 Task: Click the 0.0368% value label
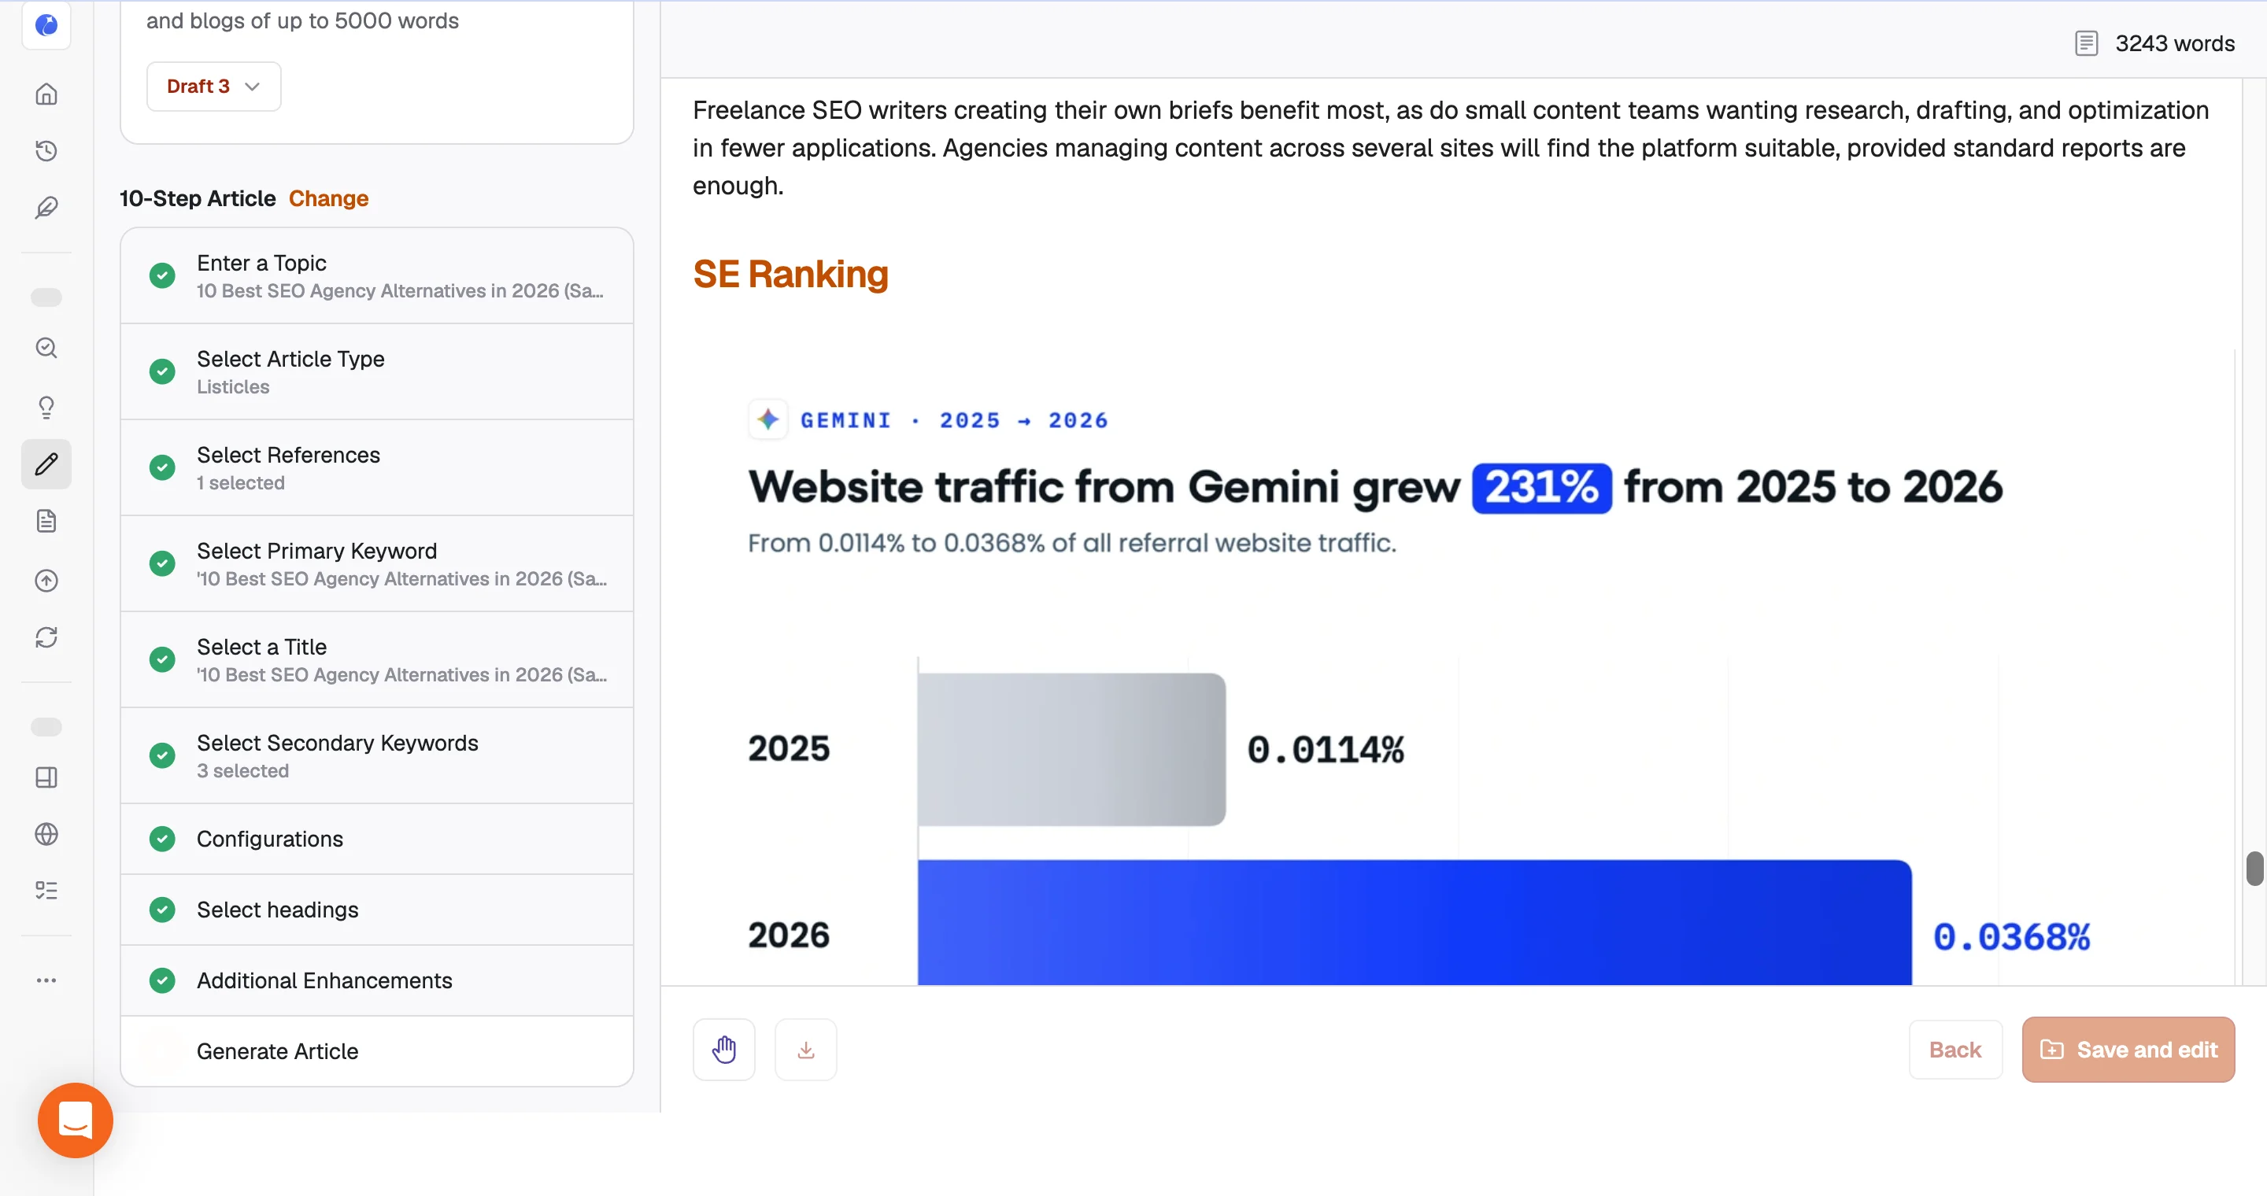(2011, 936)
